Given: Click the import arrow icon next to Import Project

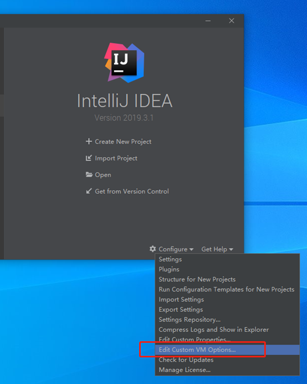Looking at the screenshot, I should click(89, 158).
